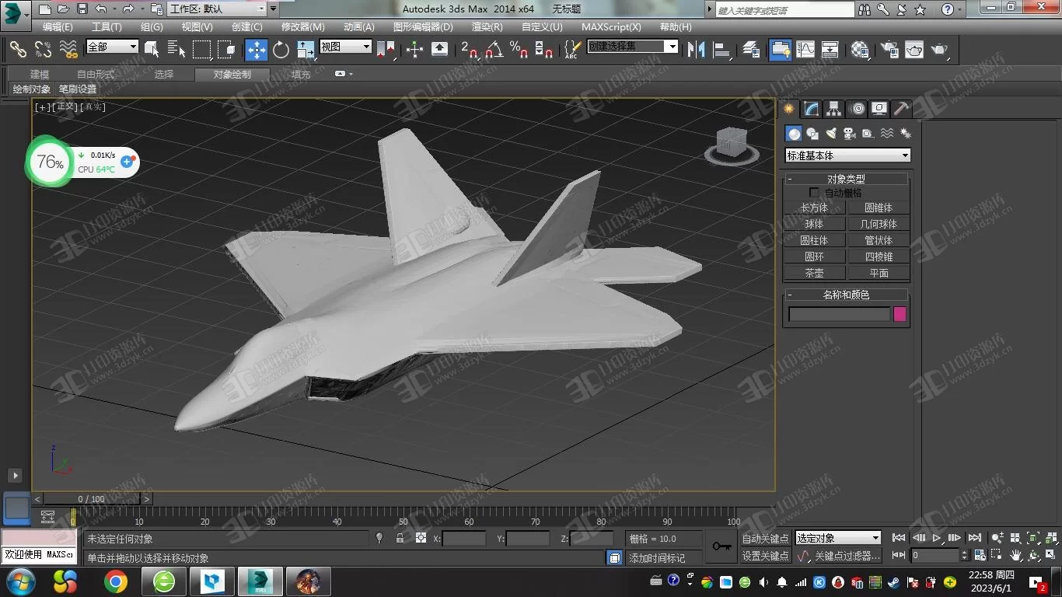
Task: Collapse the 名称和颜色 rollout
Action: (x=846, y=295)
